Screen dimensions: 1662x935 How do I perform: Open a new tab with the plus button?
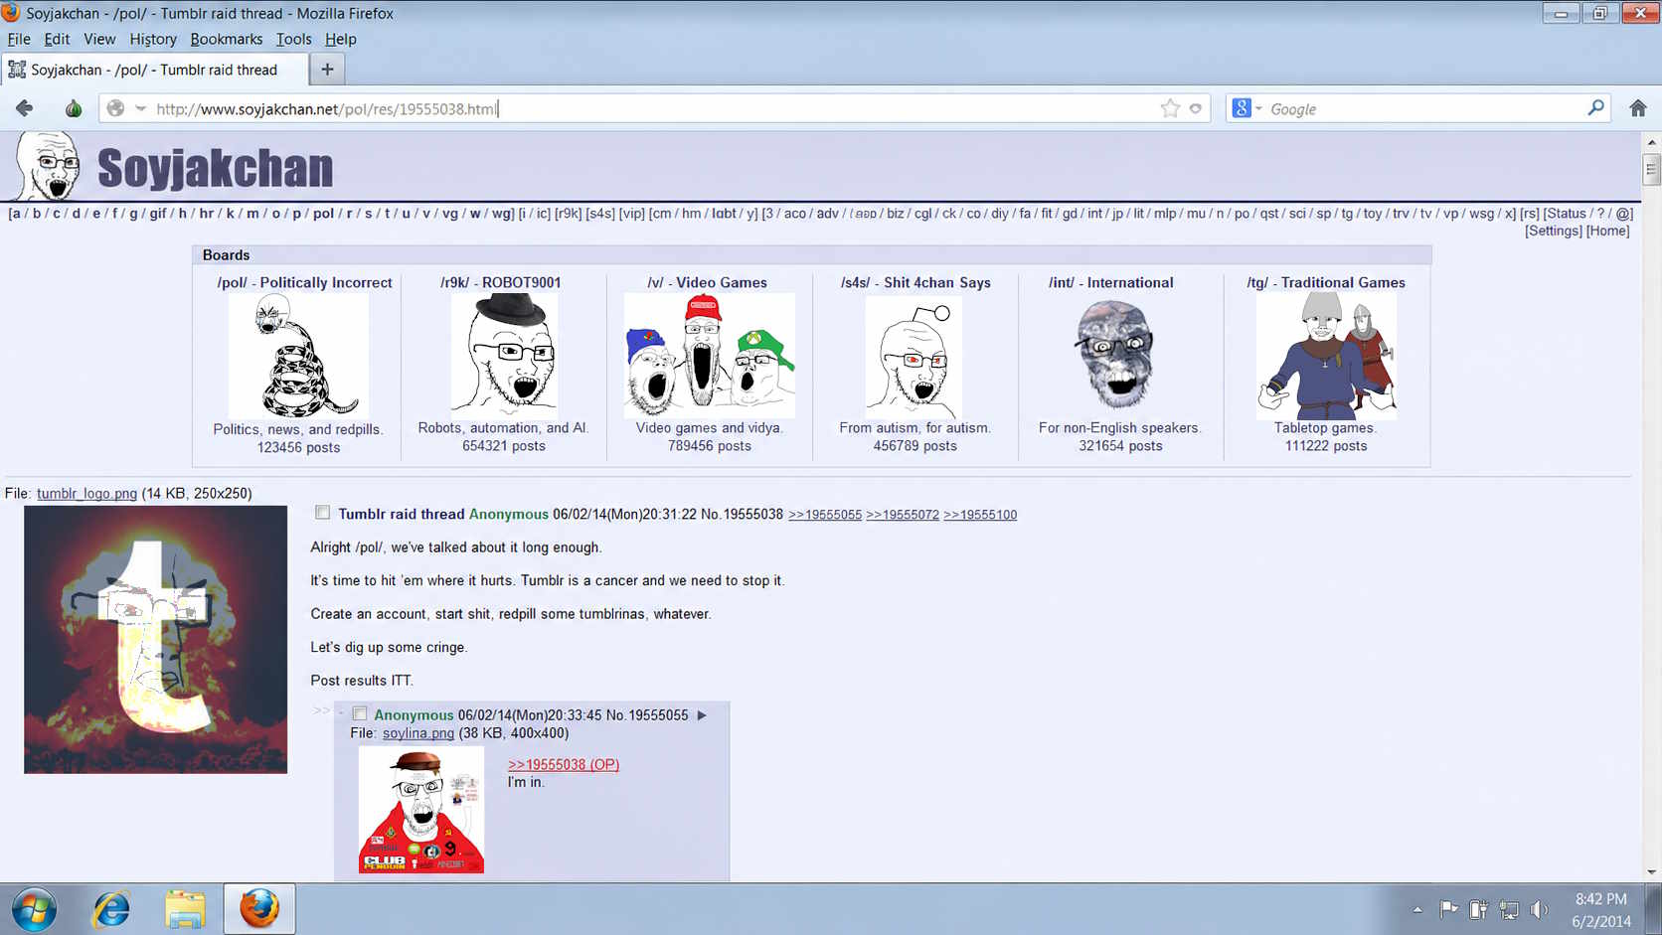click(327, 69)
